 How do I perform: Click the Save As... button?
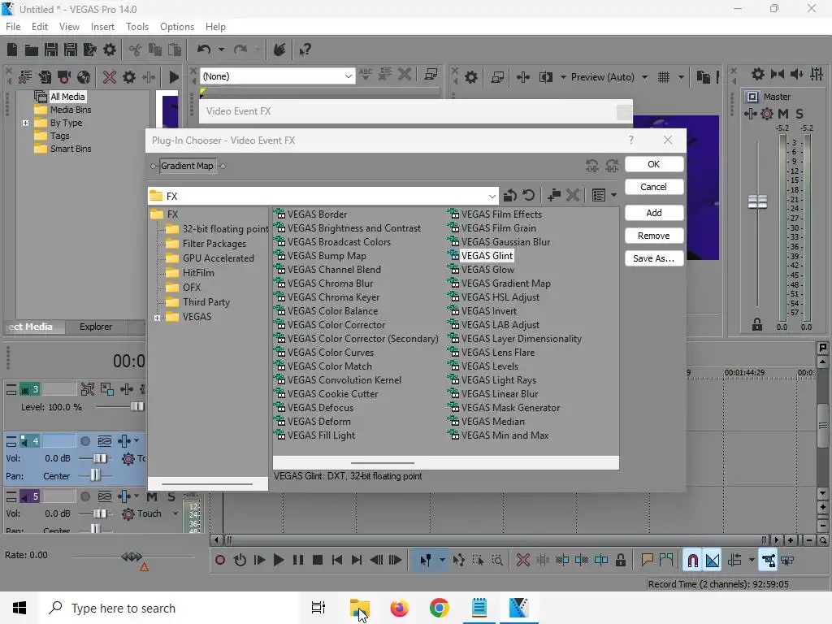[x=654, y=258]
